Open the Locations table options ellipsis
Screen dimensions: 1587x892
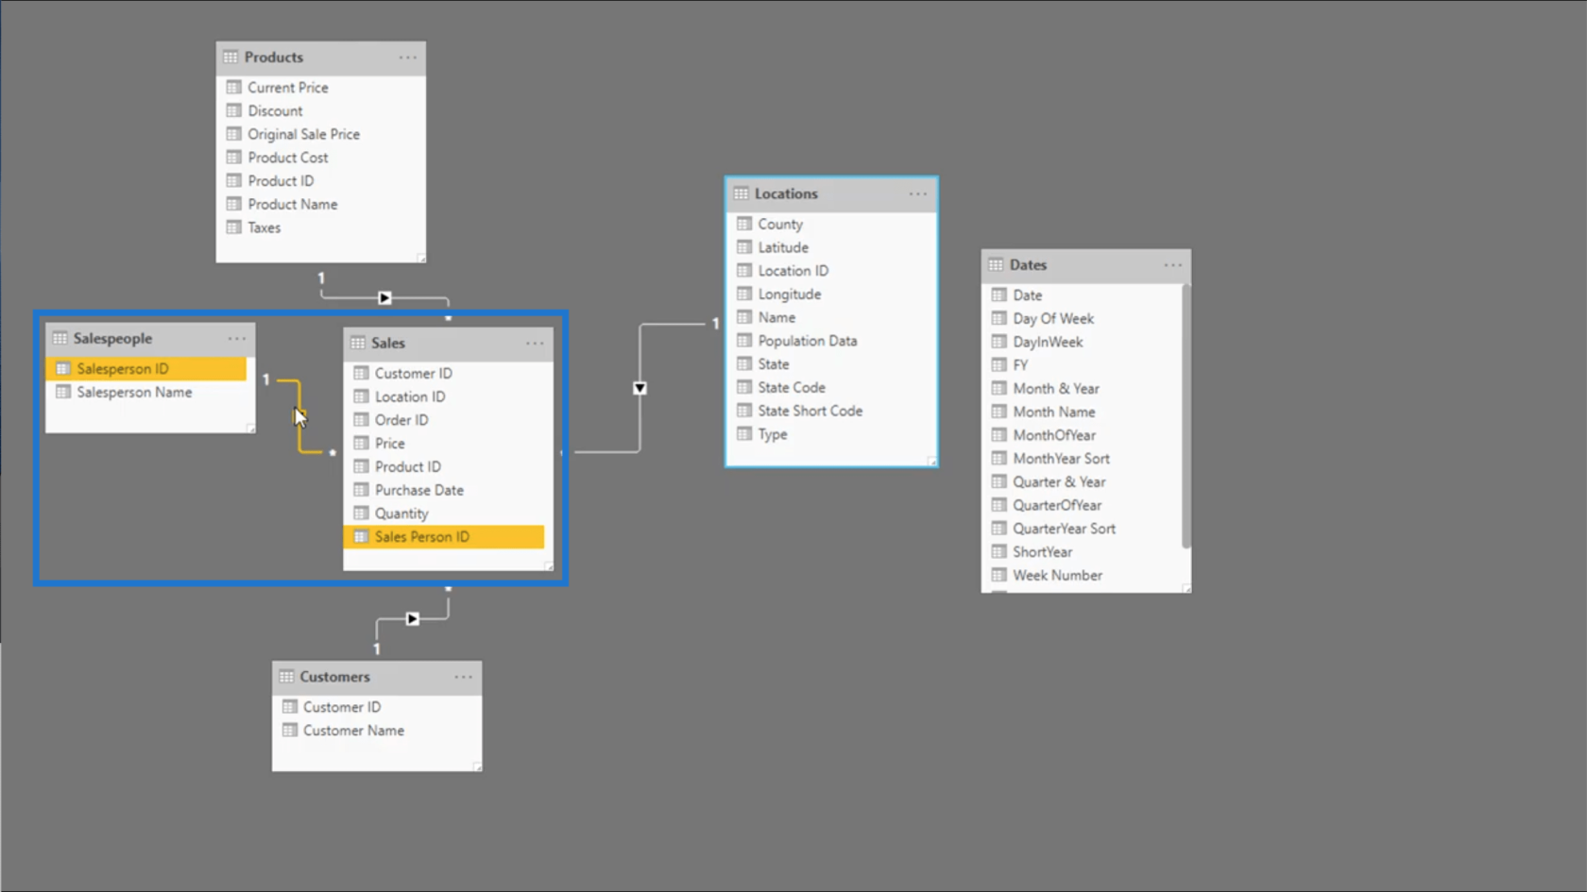click(x=917, y=194)
